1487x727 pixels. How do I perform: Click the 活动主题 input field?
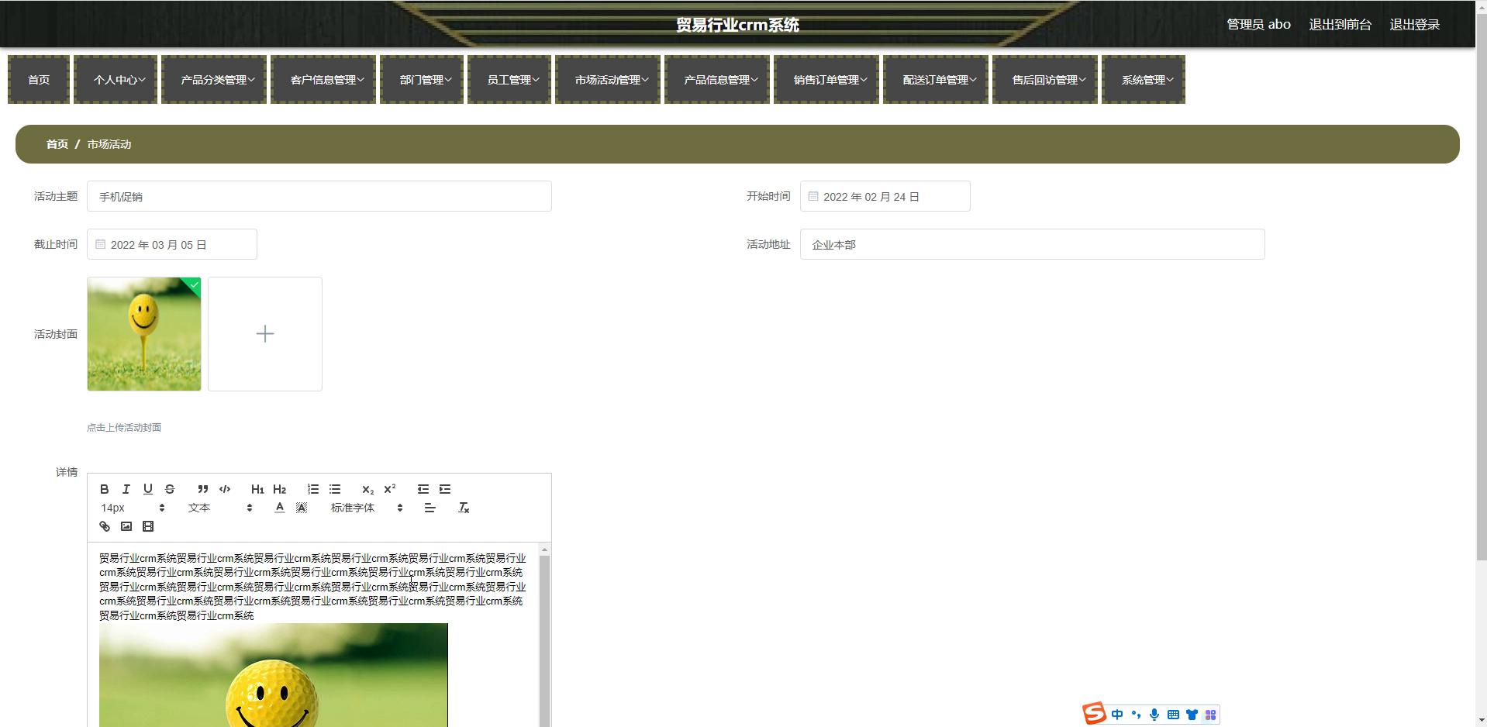(319, 197)
